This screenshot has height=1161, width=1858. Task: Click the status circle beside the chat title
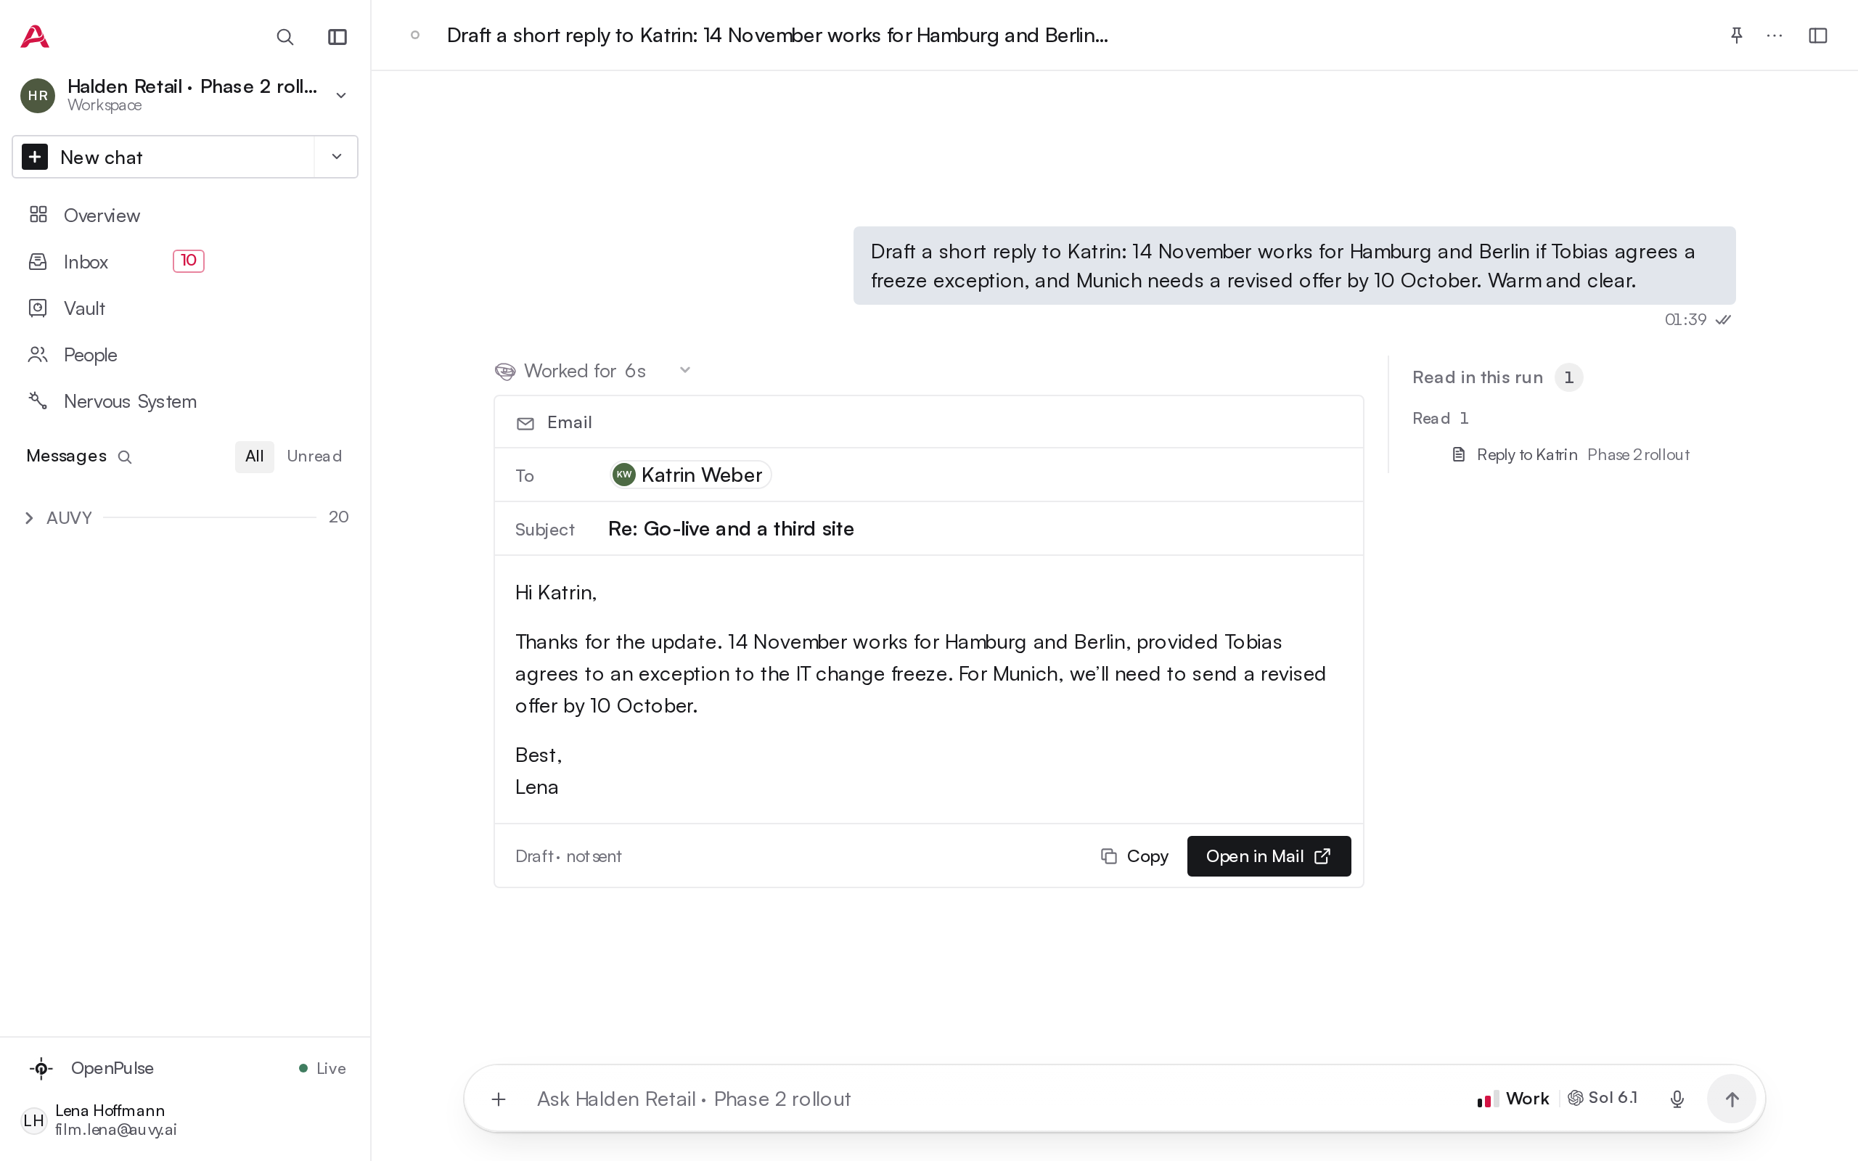415,35
